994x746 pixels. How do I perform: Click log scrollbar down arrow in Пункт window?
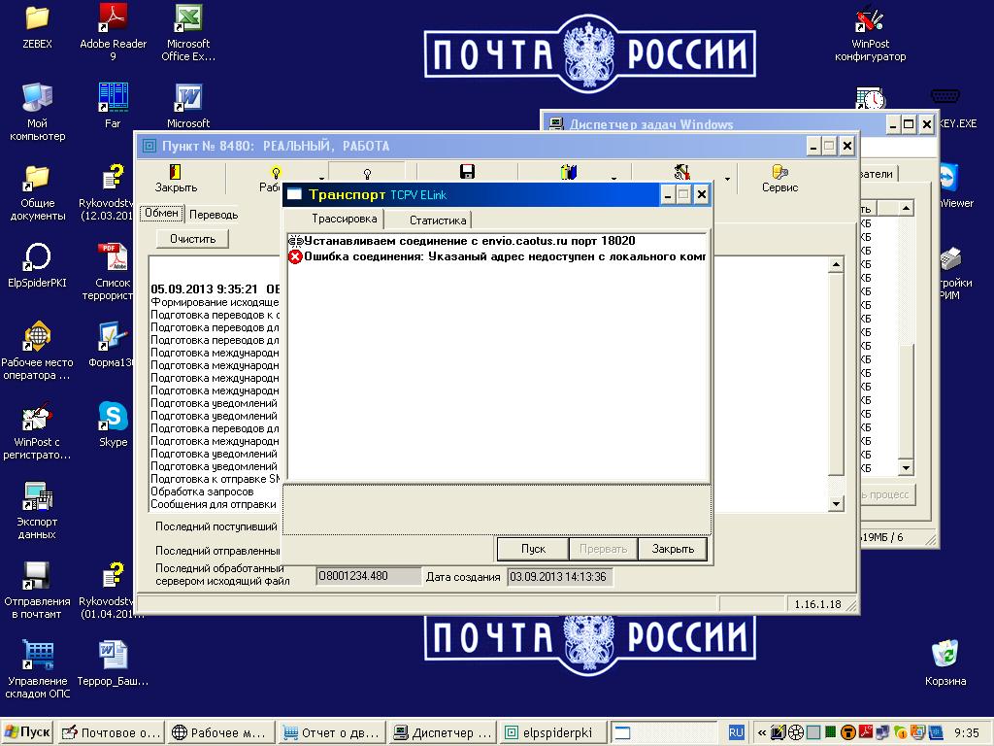tap(836, 504)
